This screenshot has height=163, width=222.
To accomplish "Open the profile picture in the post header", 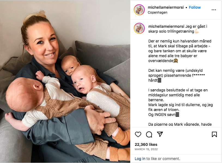I will [139, 10].
